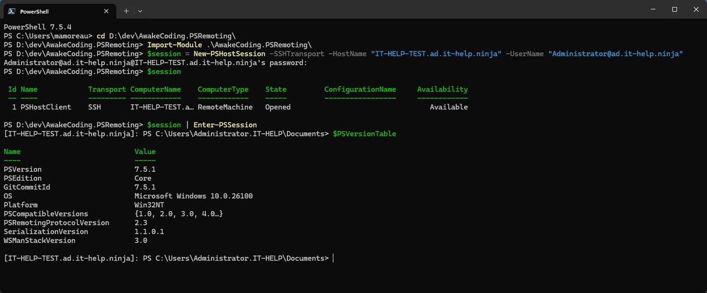Click the 'RemoteMachine' value
707x293 pixels.
225,107
